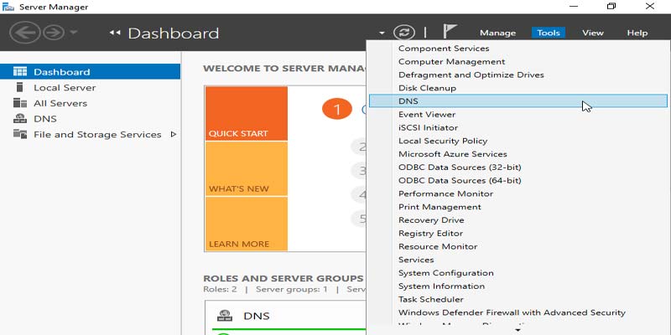
Task: Open navigation history dropdown arrow
Action: [73, 32]
